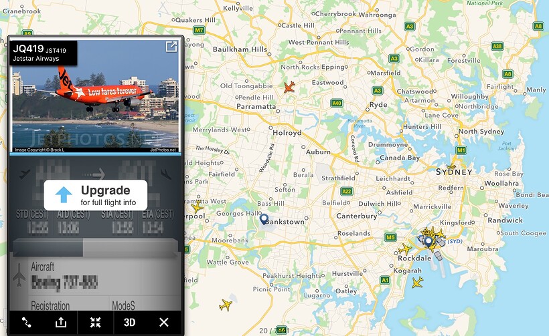
Task: Select the yellow plane west of Rockdale
Action: tap(405, 249)
